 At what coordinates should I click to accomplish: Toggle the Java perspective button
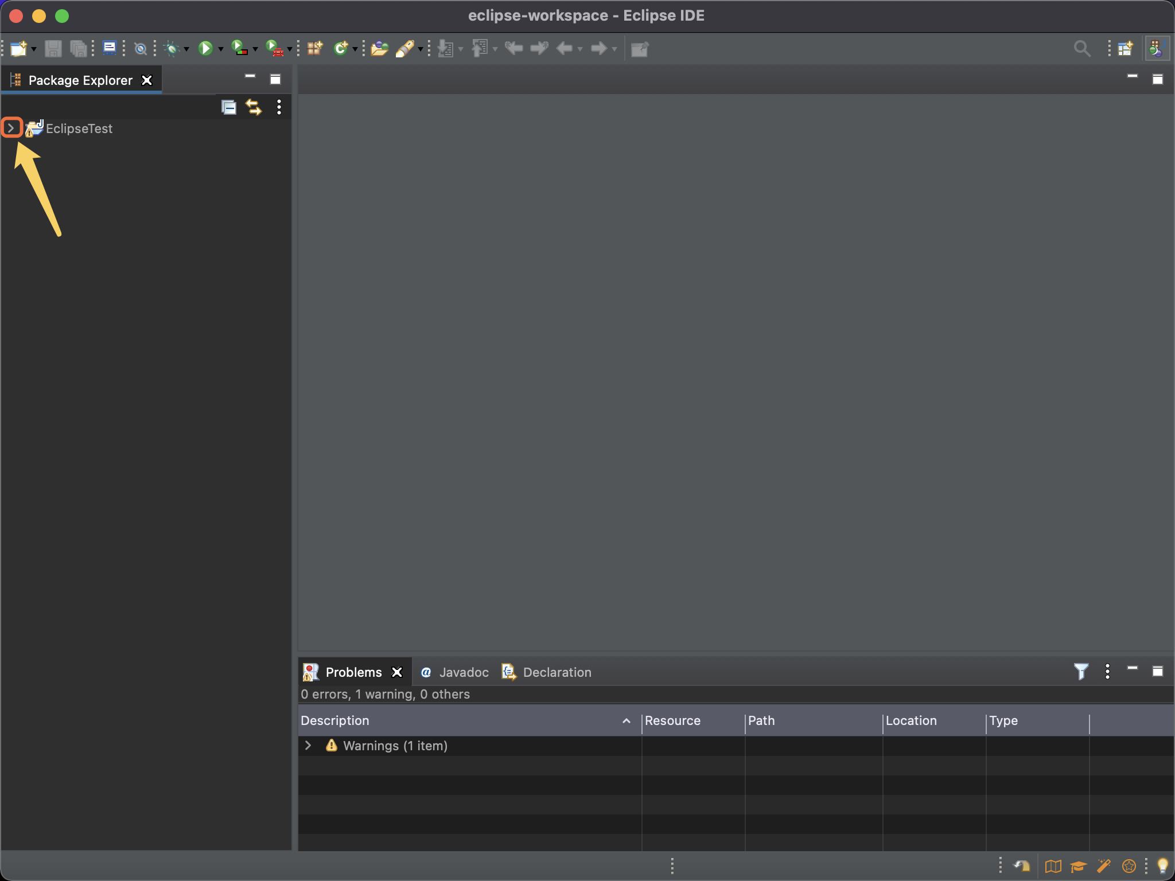click(x=1156, y=49)
